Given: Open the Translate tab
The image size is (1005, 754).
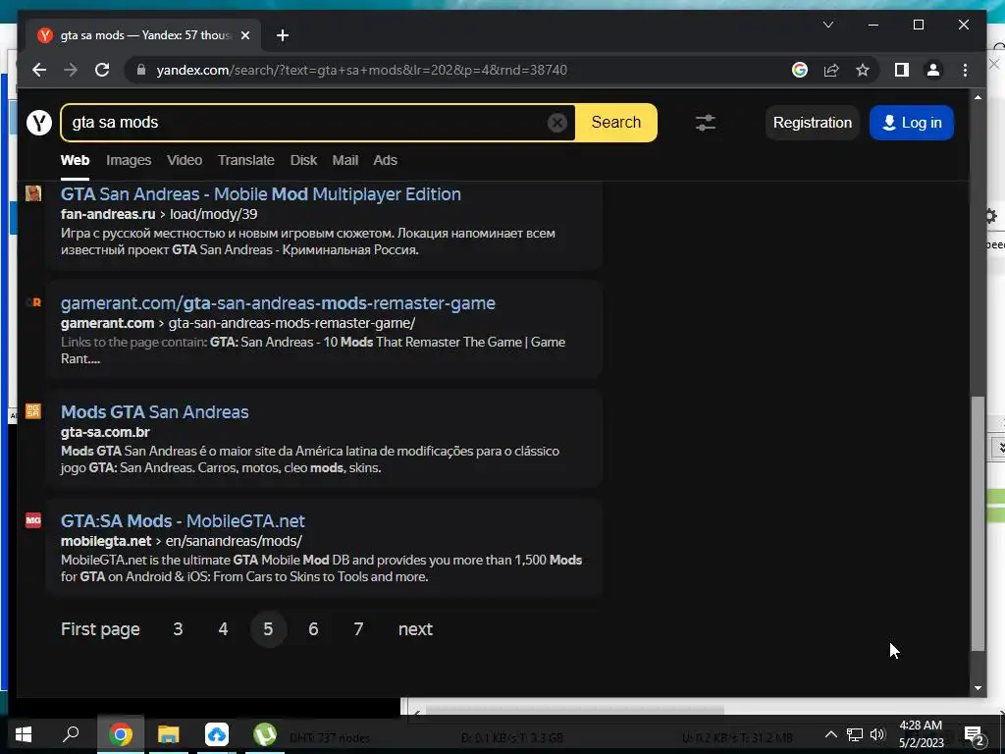Looking at the screenshot, I should pyautogui.click(x=246, y=160).
